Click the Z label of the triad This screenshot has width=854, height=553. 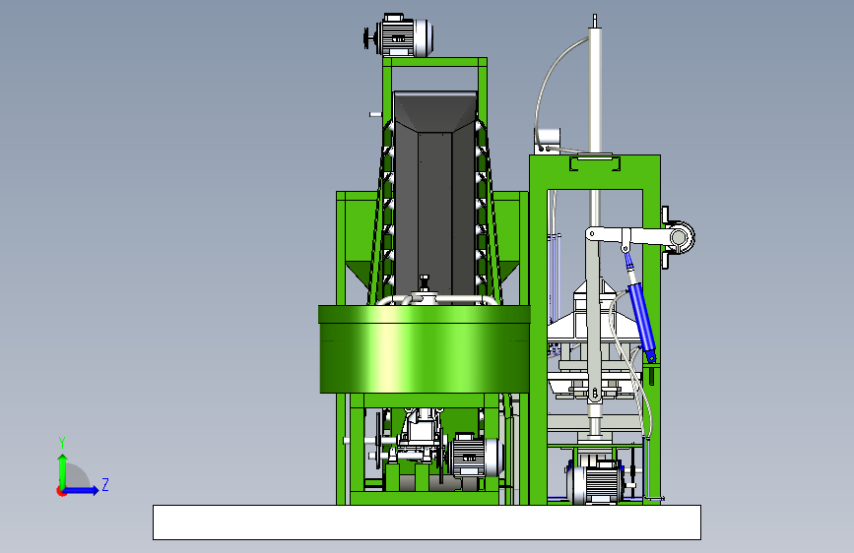[x=105, y=484]
